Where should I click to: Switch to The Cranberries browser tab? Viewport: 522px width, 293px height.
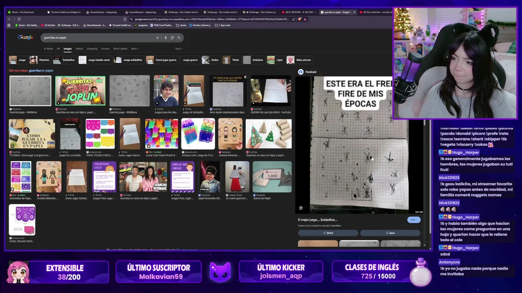pos(377,12)
